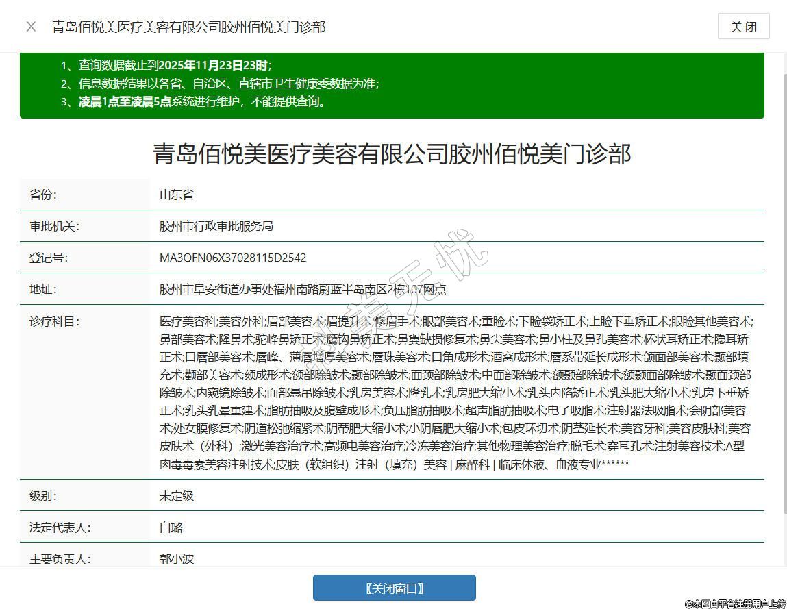Click the large clinic name heading

392,153
